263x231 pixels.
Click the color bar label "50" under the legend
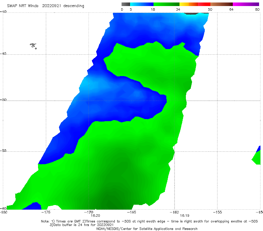[210, 10]
